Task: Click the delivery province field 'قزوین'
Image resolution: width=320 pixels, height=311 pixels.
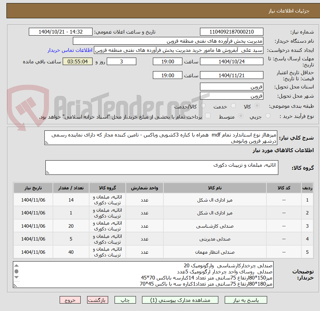Action: point(232,87)
